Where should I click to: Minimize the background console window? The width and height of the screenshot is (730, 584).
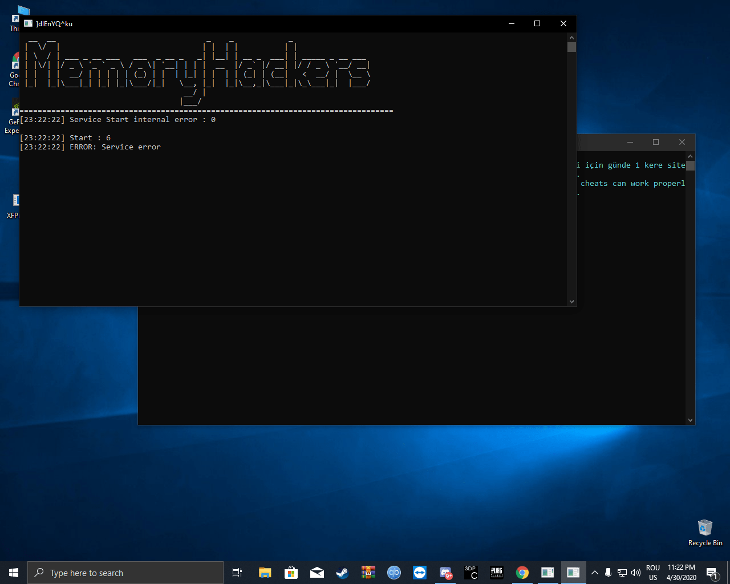pos(630,142)
